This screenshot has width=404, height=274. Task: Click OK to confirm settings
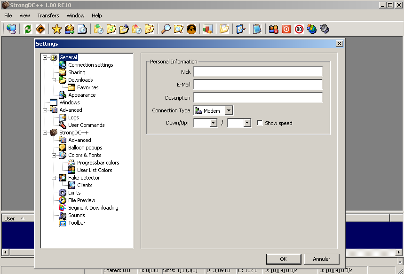click(x=284, y=259)
